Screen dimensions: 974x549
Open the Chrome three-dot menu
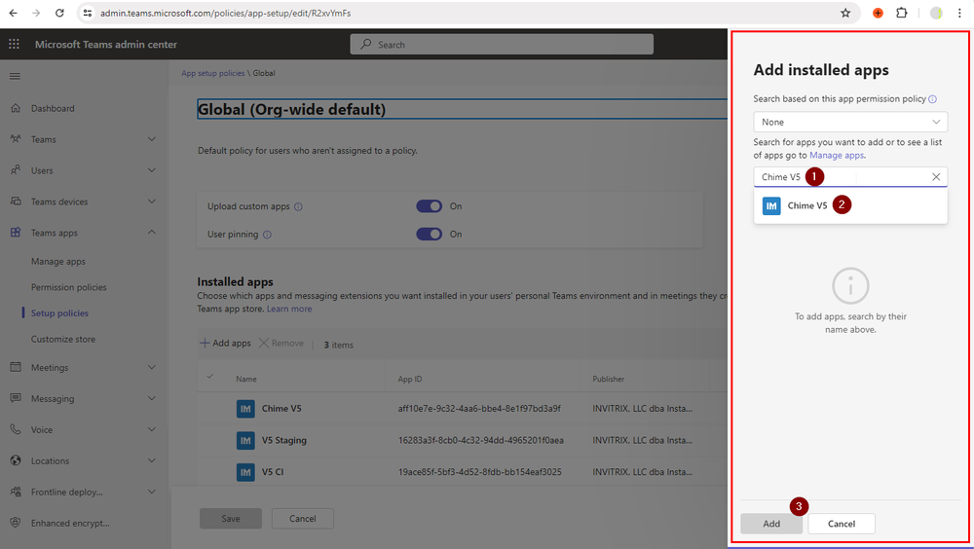point(959,13)
